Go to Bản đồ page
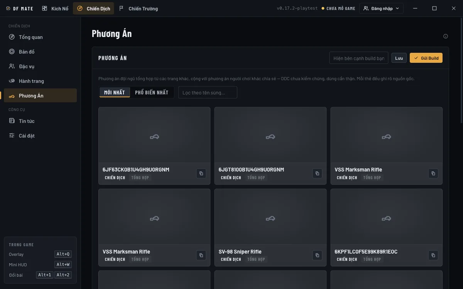Viewport: 463px width, 289px height. tap(40, 52)
